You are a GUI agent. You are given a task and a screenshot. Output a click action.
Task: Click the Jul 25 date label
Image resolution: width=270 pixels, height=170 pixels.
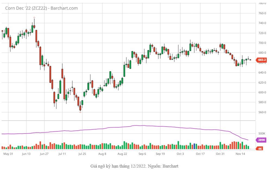[x=82, y=154]
